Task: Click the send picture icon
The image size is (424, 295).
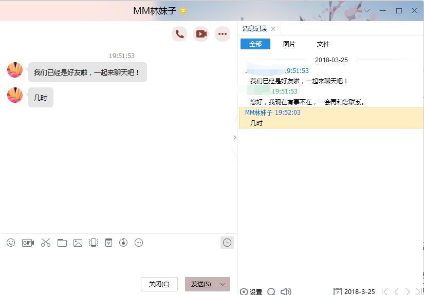Action: tap(78, 243)
